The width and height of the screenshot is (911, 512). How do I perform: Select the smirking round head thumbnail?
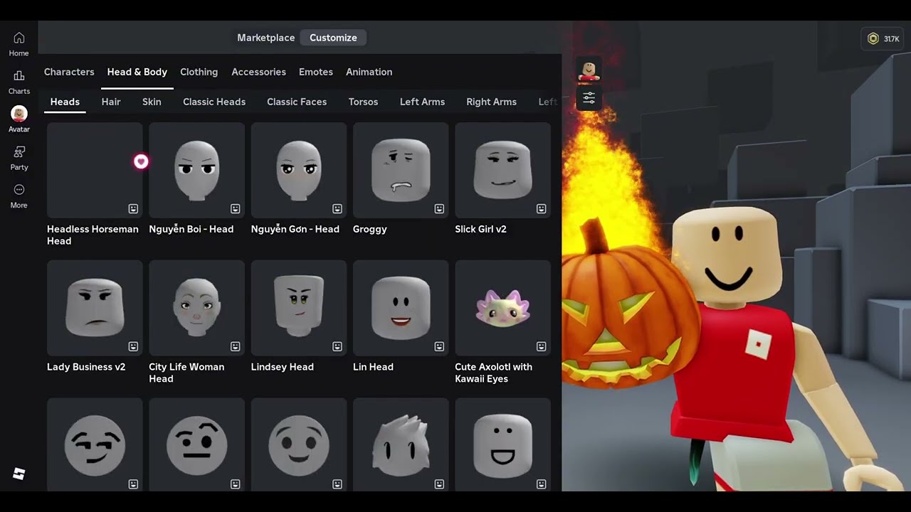point(95,444)
